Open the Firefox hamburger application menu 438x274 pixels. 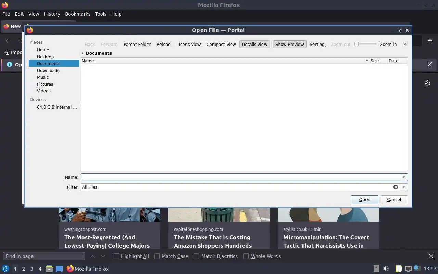pyautogui.click(x=430, y=41)
